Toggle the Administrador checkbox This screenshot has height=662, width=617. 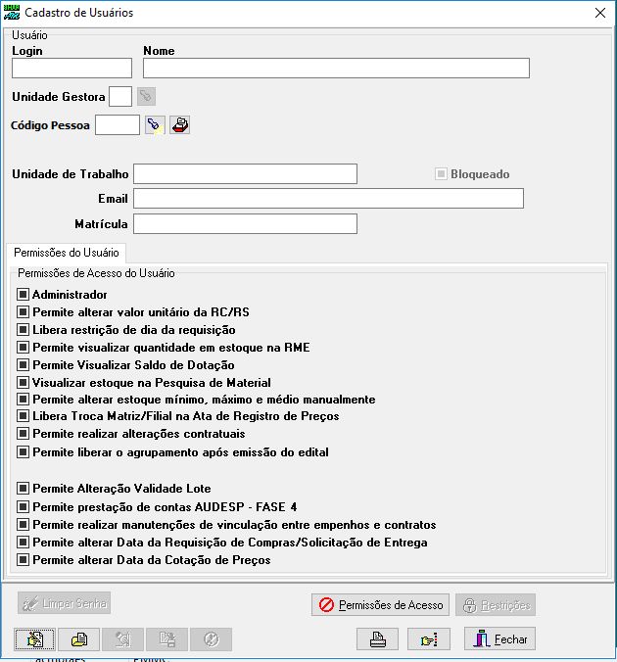click(24, 295)
